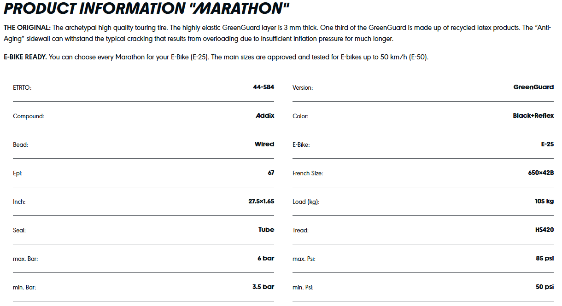
Task: Click the Inch size 27.5×1.65
Action: [261, 201]
